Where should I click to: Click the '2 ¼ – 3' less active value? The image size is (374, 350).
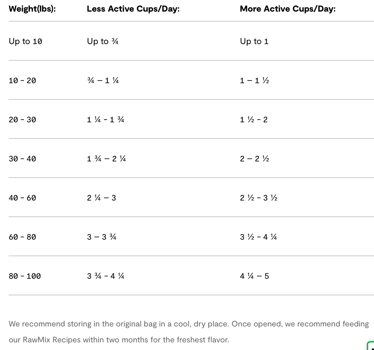pos(101,198)
